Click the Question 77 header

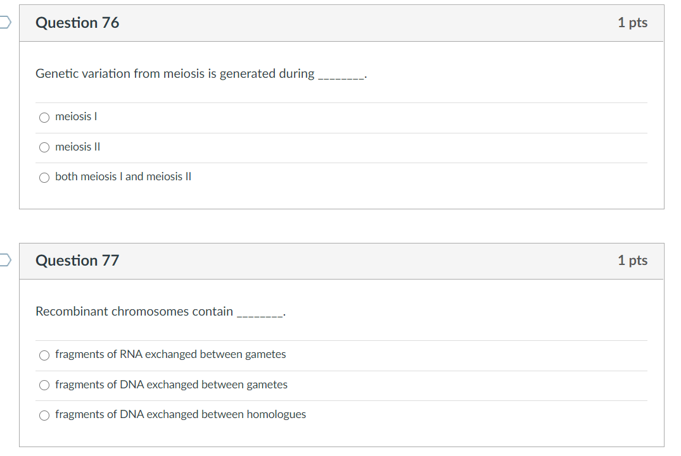coord(77,261)
